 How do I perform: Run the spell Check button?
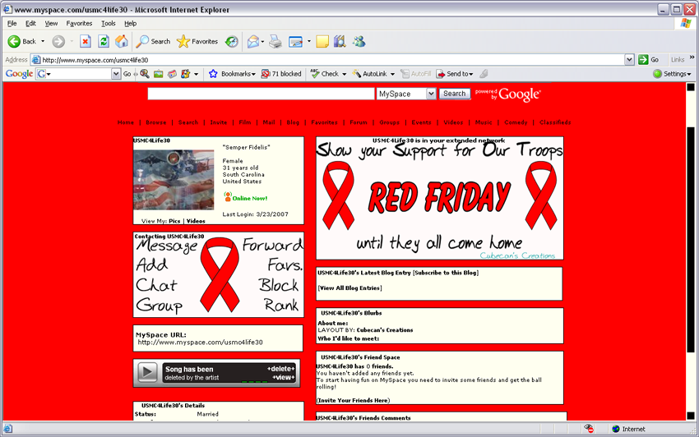click(x=325, y=73)
